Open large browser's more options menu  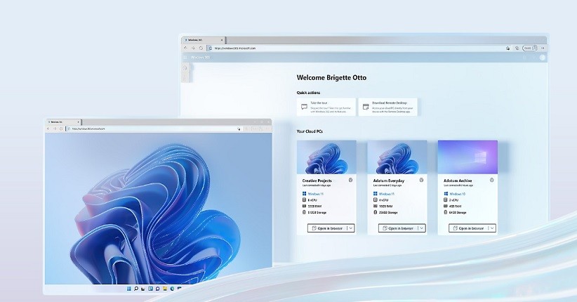tap(543, 48)
